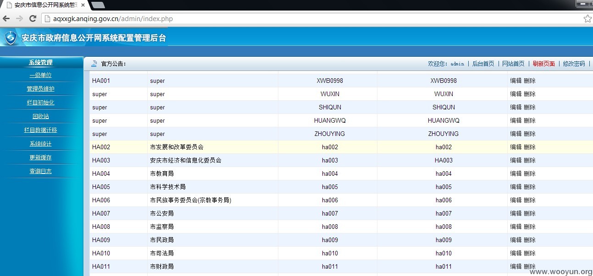Go to 网站首页 link
The width and height of the screenshot is (593, 276).
coord(513,64)
